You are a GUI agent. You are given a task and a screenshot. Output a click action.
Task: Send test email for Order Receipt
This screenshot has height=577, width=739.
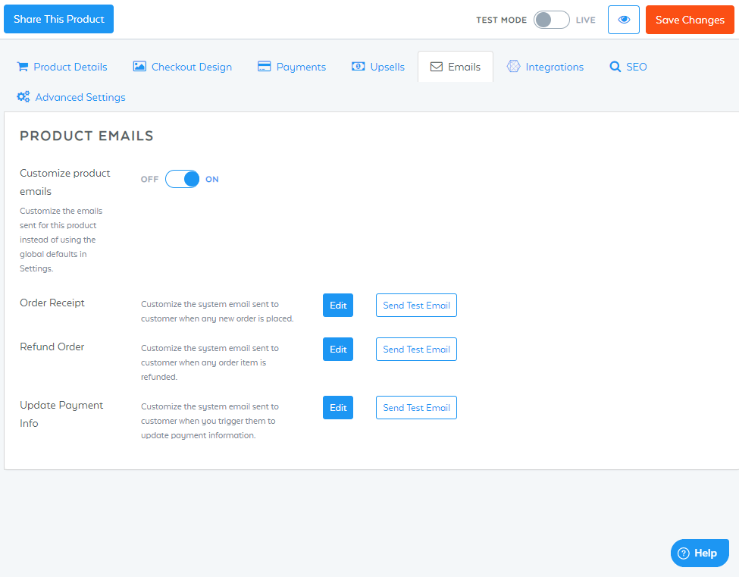pos(416,306)
